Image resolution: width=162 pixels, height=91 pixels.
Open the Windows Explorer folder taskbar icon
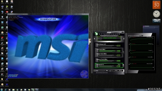click(13, 90)
